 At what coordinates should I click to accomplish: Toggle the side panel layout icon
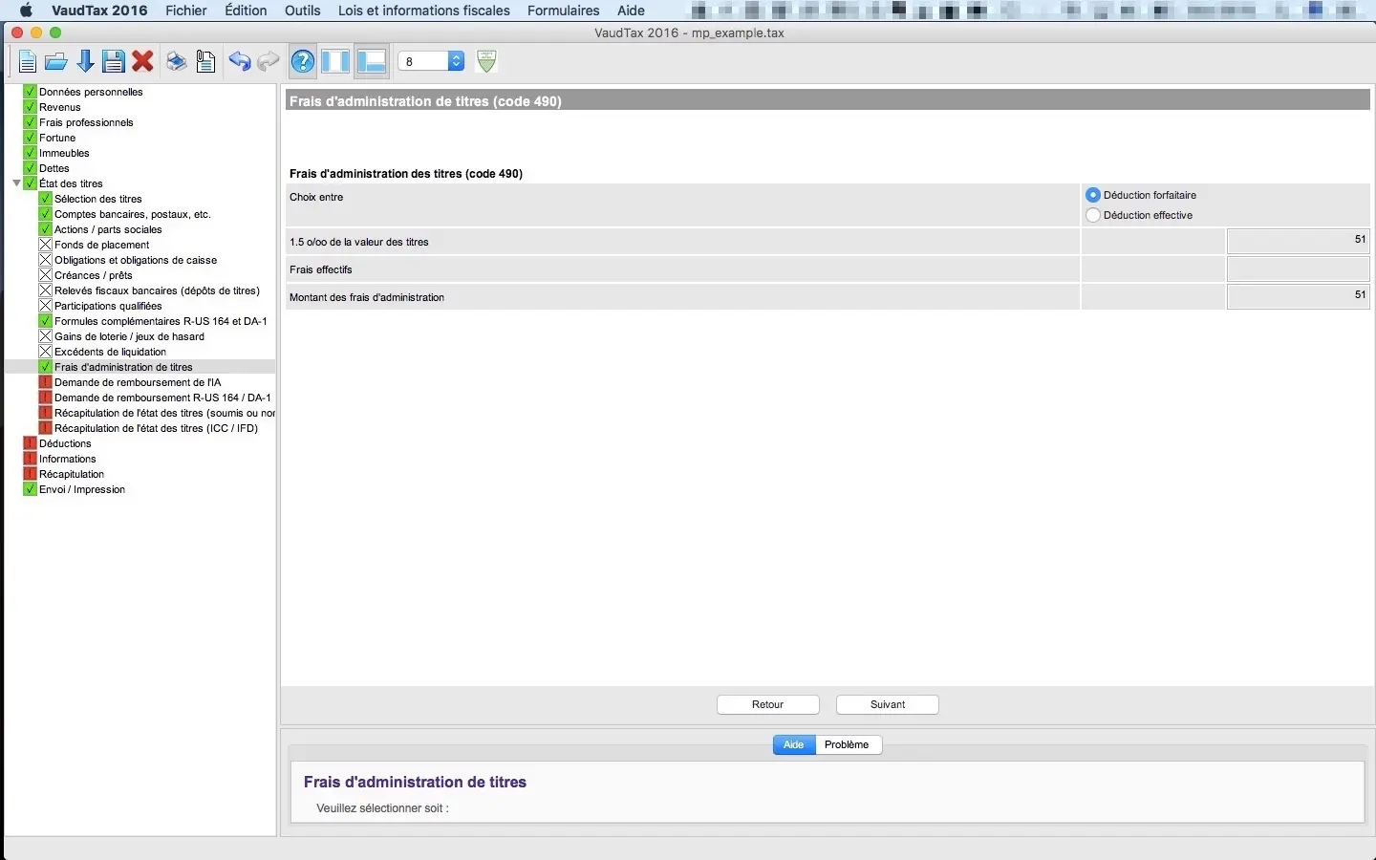point(335,62)
